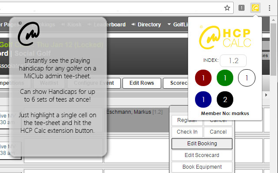Click the INDEX value field showing 1.2
Viewport: 278px width, 173px height.
(x=233, y=61)
